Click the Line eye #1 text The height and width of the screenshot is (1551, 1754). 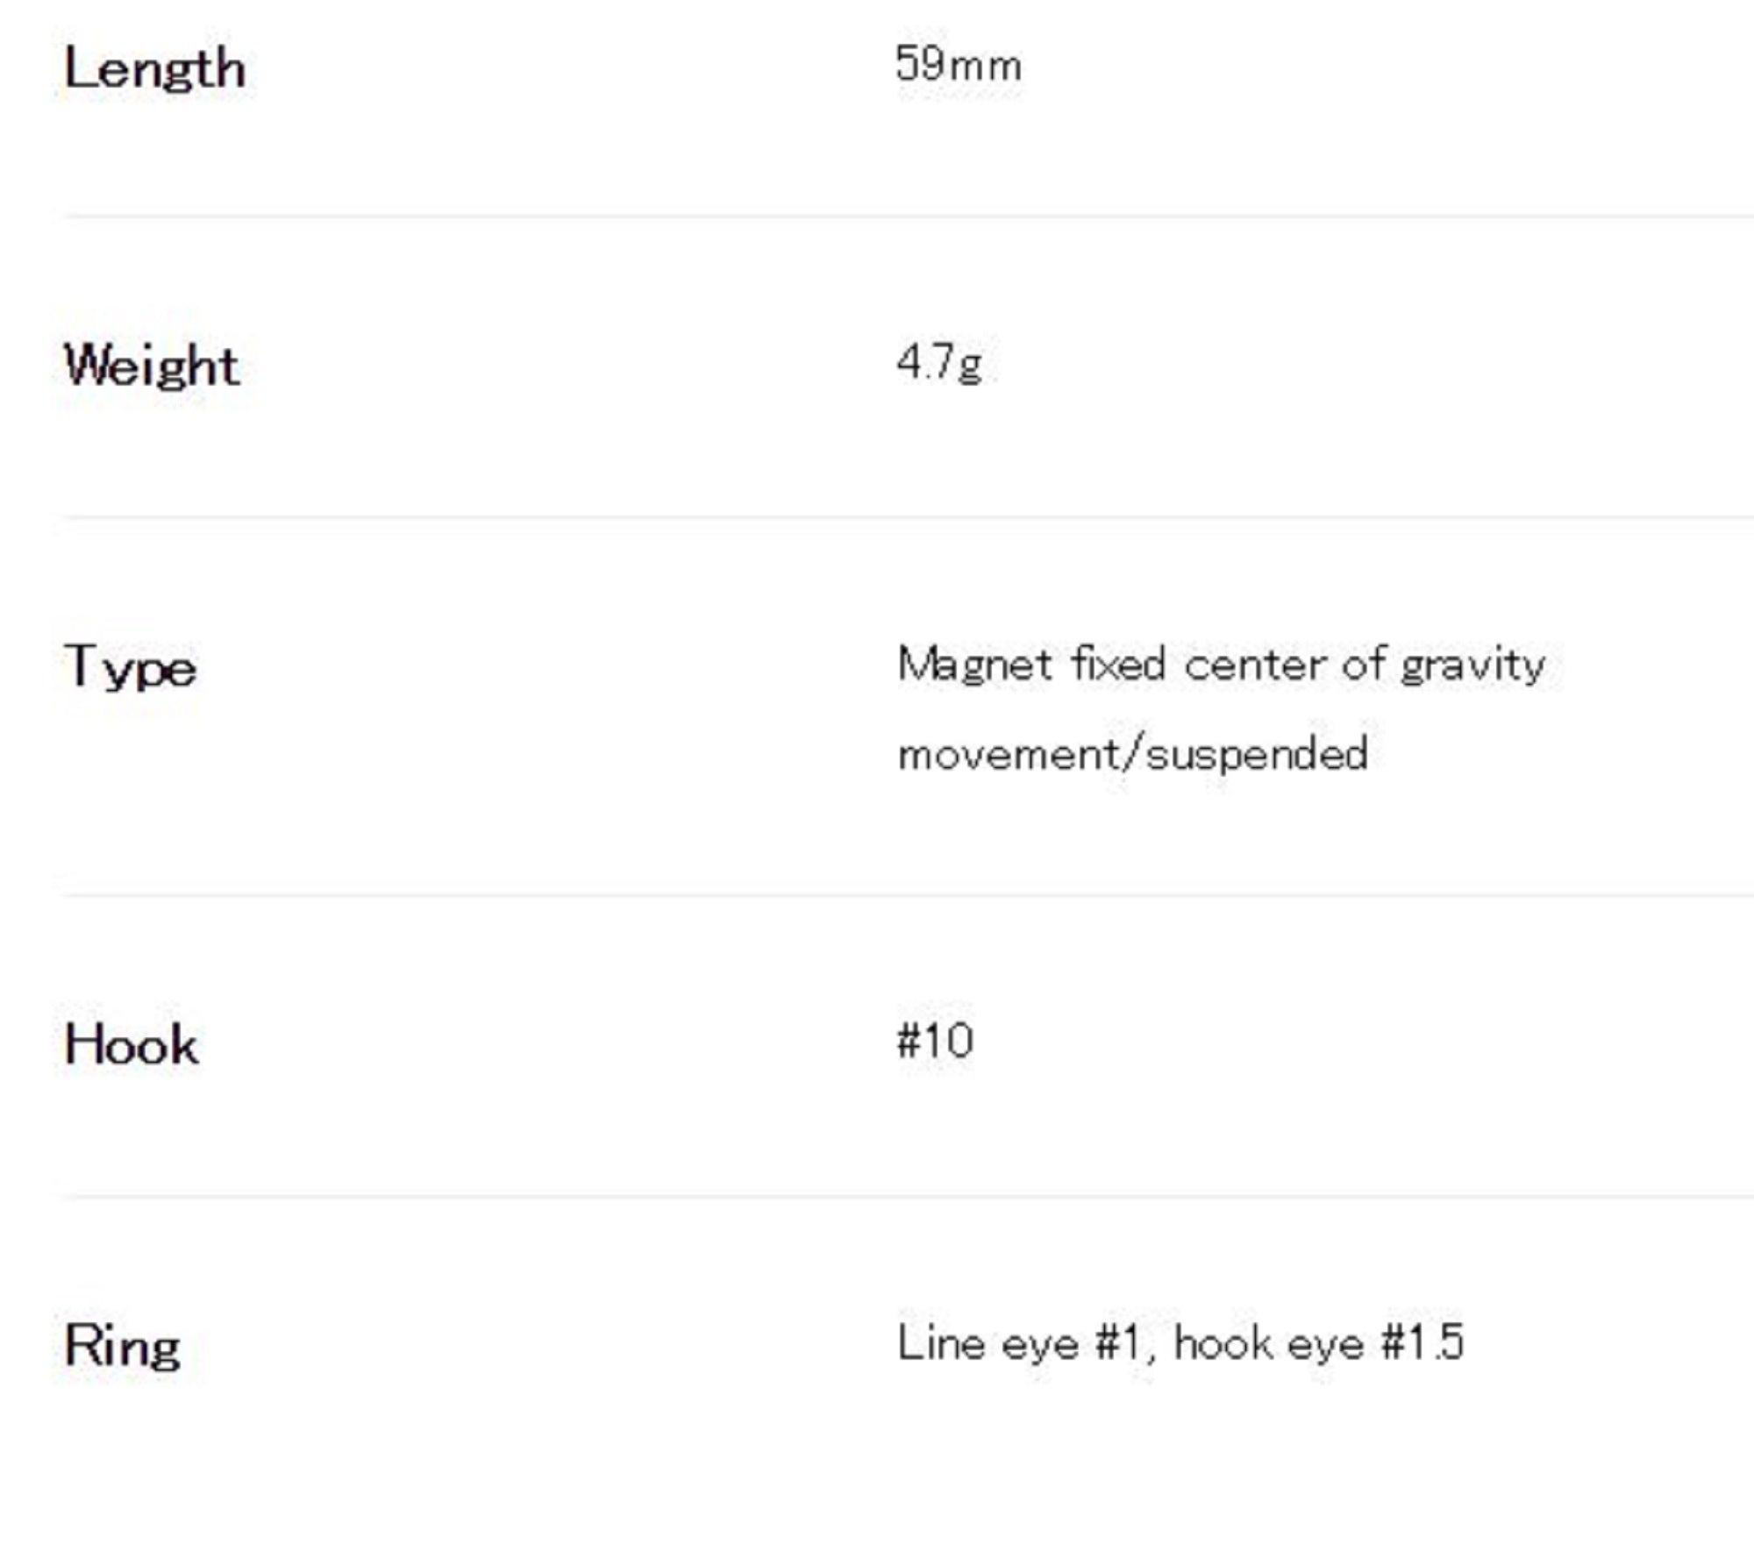point(1019,1343)
